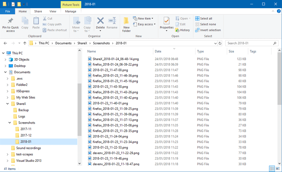Click the Search 2018-01 box
This screenshot has width=282, height=172.
(252, 43)
